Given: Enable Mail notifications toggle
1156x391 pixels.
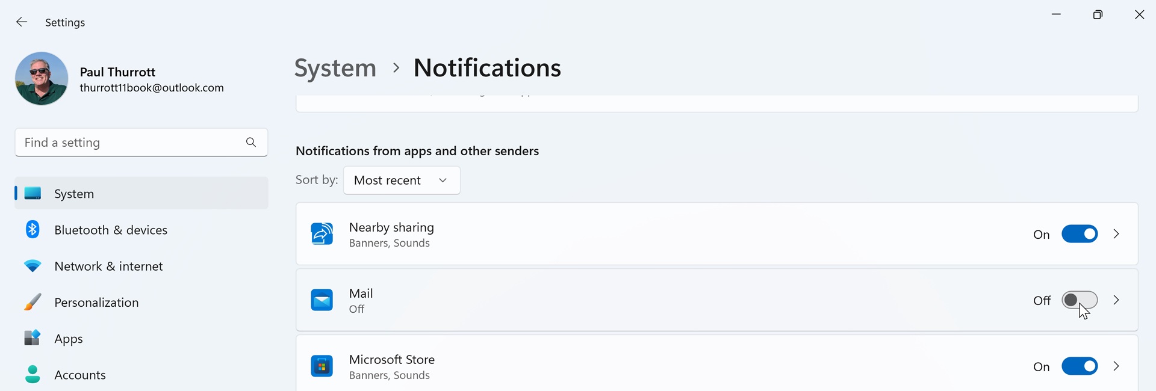Looking at the screenshot, I should click(1079, 300).
